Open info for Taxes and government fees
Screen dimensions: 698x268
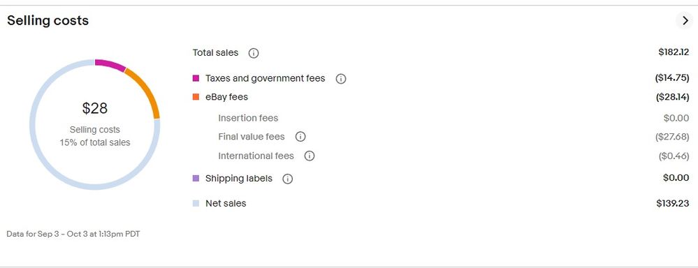point(340,79)
